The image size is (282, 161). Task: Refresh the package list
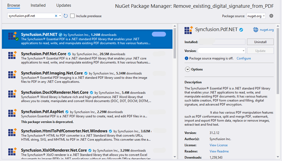coord(66,16)
